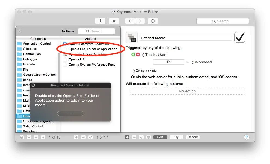The image size is (270, 164).
Task: Open help with the question mark button
Action: point(247,137)
